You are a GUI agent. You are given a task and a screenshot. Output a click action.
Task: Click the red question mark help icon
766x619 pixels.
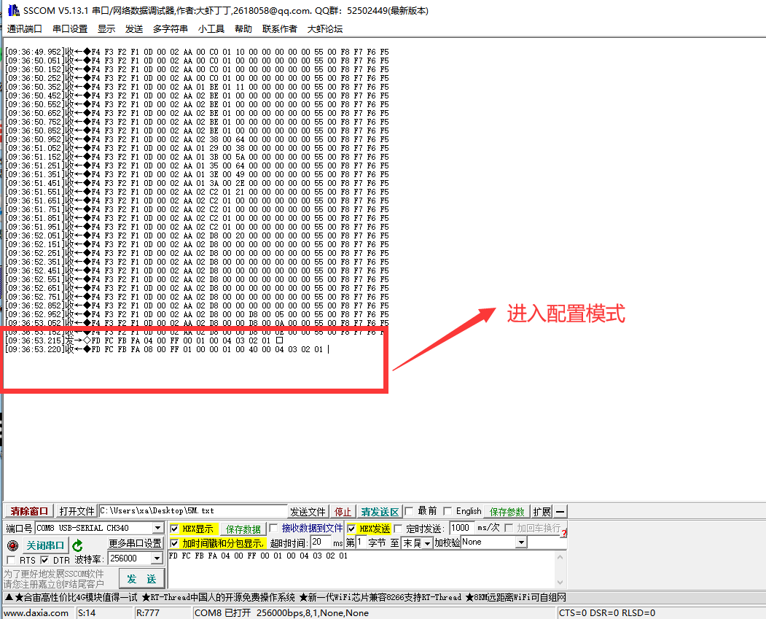tap(564, 533)
